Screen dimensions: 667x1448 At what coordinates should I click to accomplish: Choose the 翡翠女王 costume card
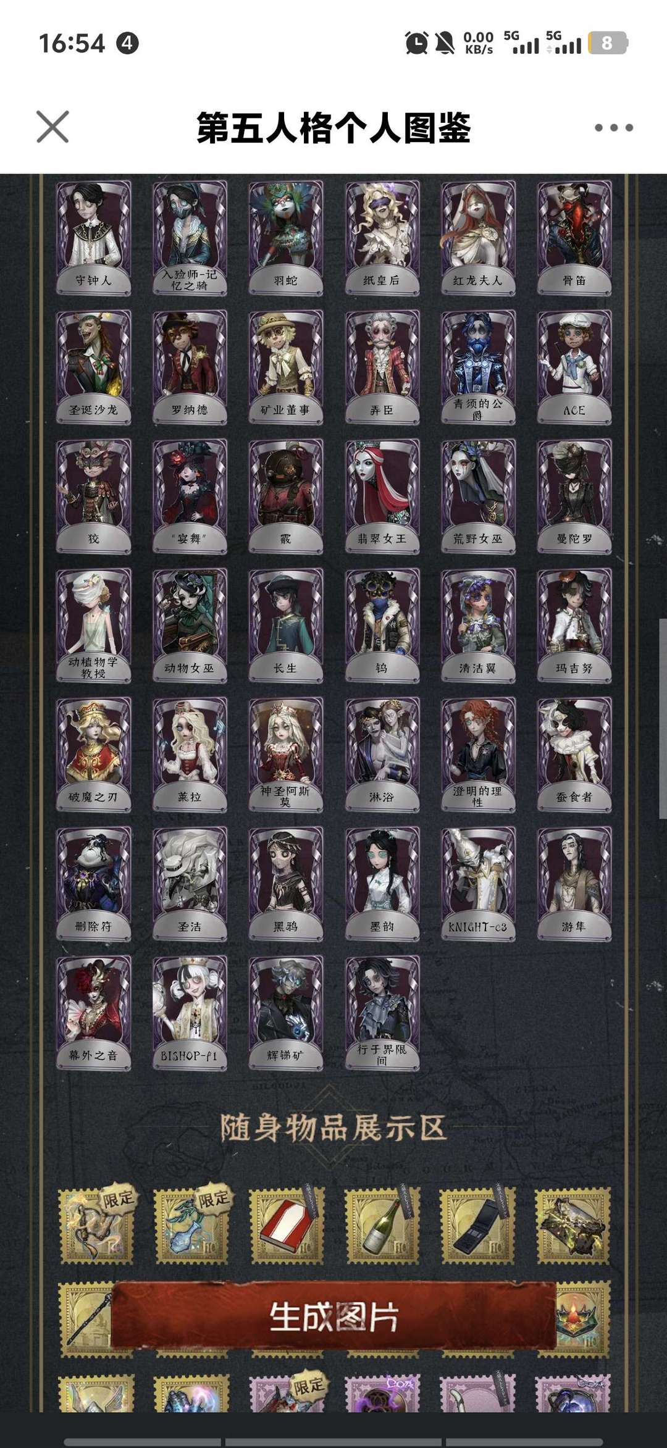click(x=382, y=496)
